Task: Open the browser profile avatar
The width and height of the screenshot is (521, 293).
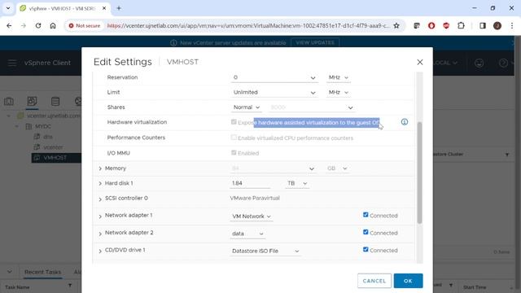Action: [x=497, y=25]
